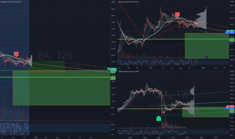The width and height of the screenshot is (235, 139).
Task: Click the 173.56 price label on 12h chart
Action: 113,77
